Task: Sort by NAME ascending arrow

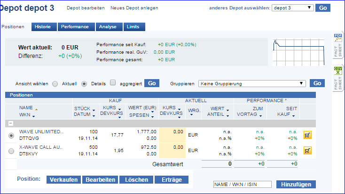Action: [36, 109]
